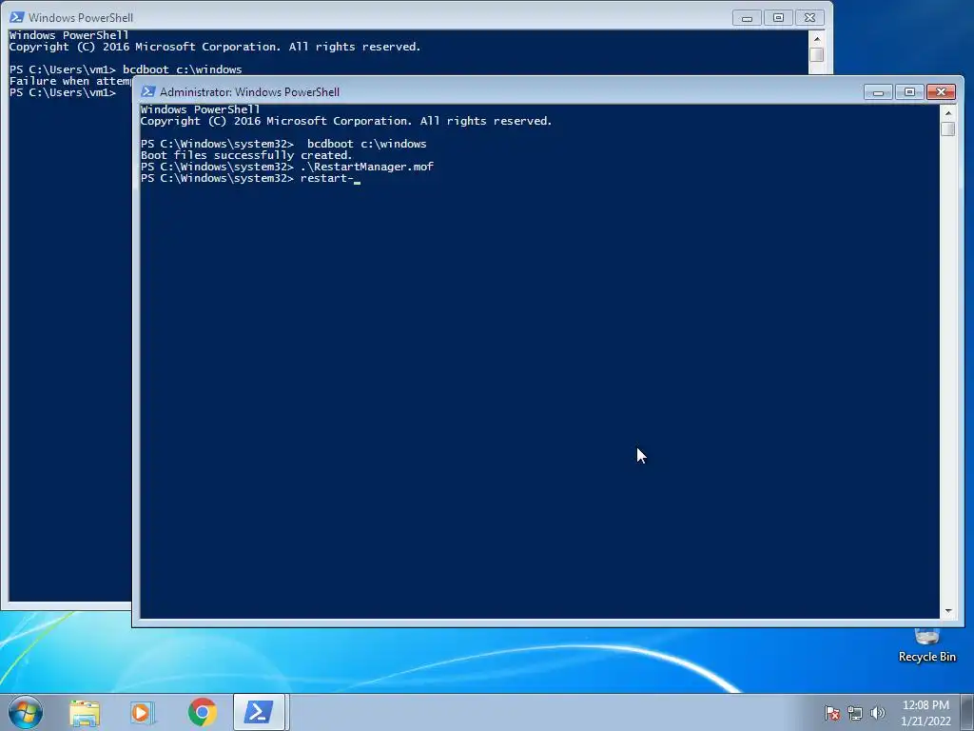This screenshot has height=731, width=974.
Task: Open the Recycle Bin on the desktop
Action: (x=926, y=646)
